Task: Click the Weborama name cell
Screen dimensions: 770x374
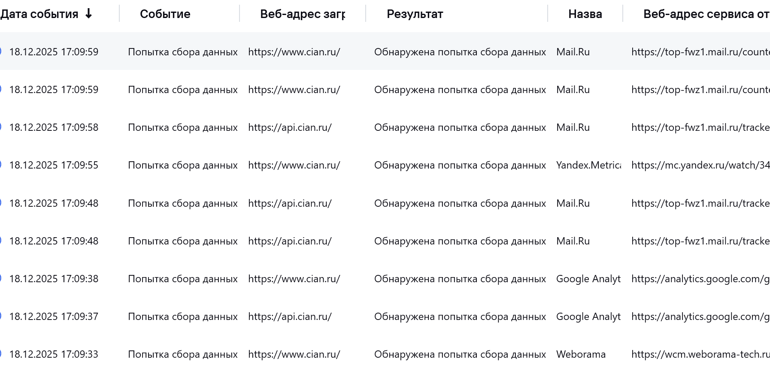Action: tap(581, 354)
